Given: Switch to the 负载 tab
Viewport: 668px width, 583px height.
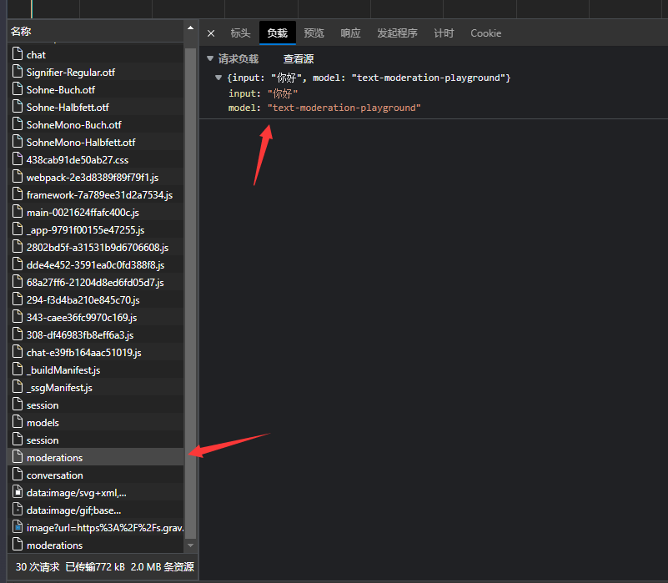Looking at the screenshot, I should (x=278, y=33).
